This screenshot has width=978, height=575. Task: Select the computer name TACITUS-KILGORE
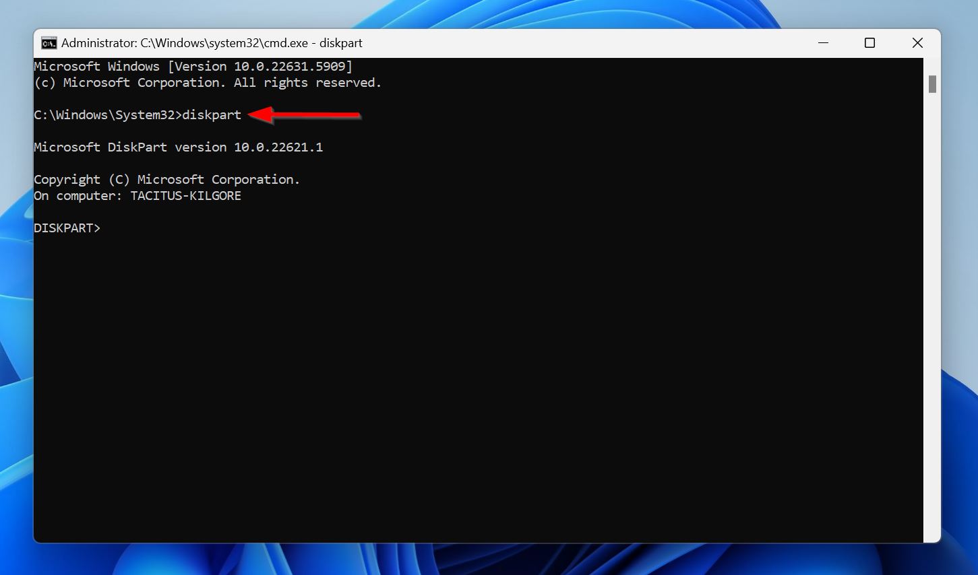[x=185, y=195]
